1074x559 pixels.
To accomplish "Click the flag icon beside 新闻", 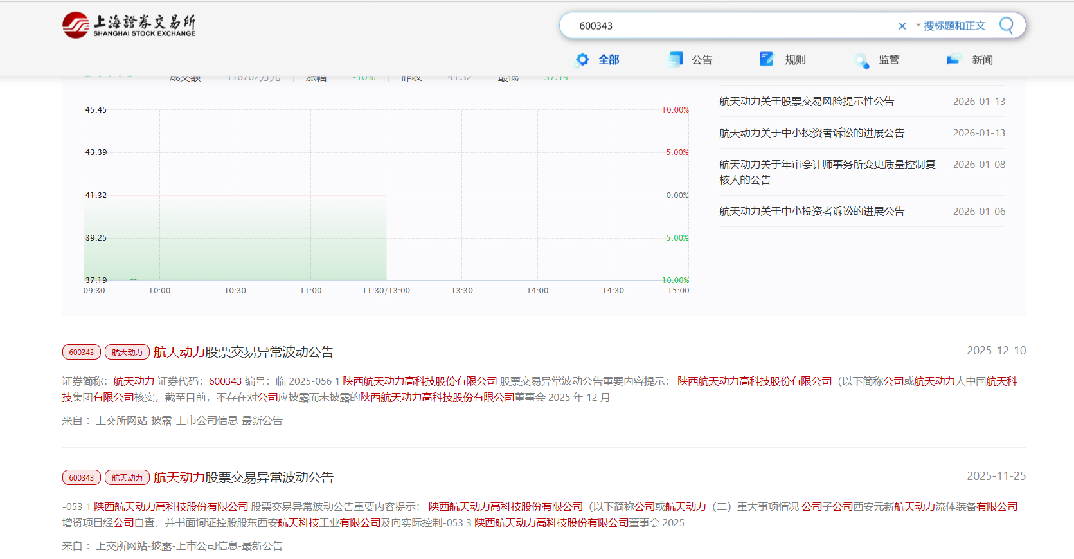I will tap(953, 60).
